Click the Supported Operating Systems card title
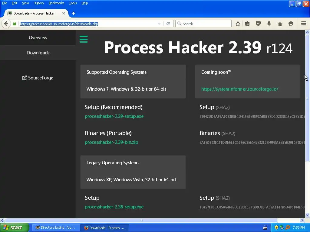Image resolution: width=310 pixels, height=232 pixels. [x=117, y=72]
